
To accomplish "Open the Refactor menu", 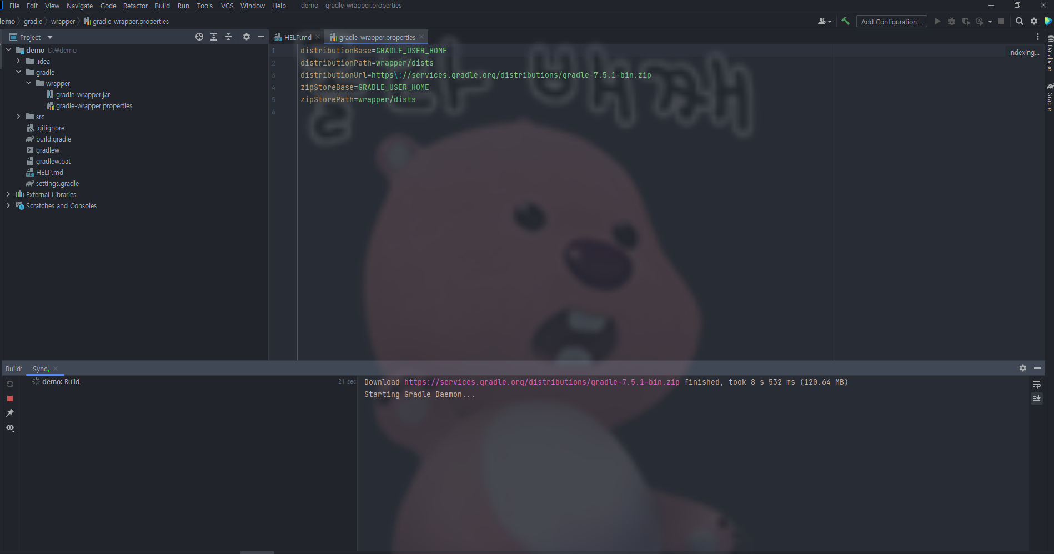I will click(135, 6).
